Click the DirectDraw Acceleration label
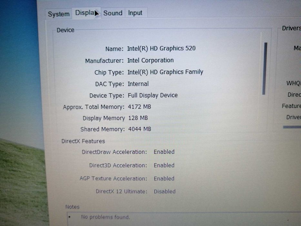 coord(114,152)
